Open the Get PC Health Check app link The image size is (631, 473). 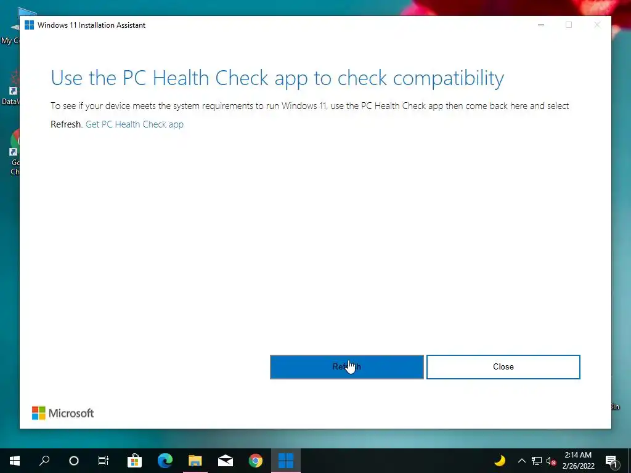134,124
